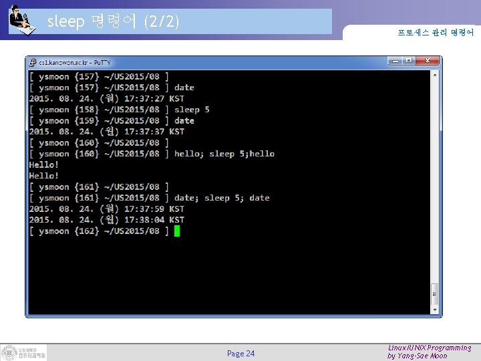The height and width of the screenshot is (361, 481).
Task: Click the header clip-art figure icon
Action: (22, 20)
